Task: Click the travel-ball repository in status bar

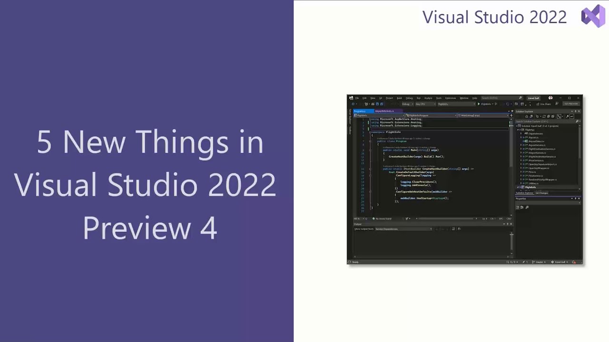Action: coord(560,262)
